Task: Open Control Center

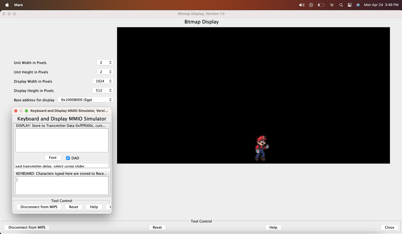Action: pos(349,5)
